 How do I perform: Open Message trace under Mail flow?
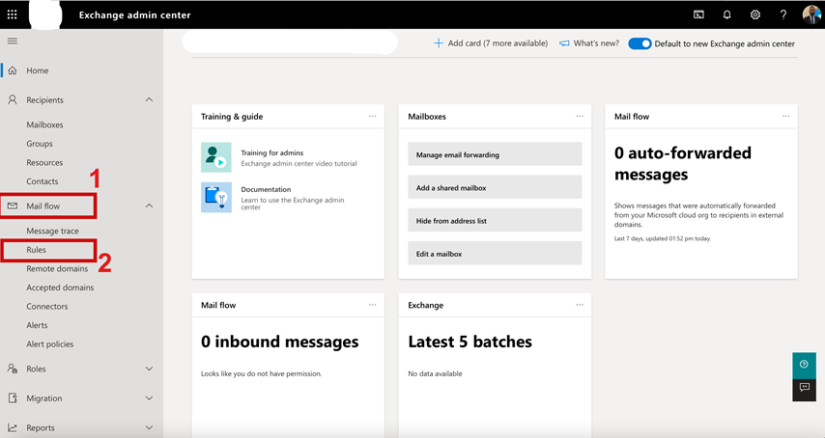click(x=52, y=231)
